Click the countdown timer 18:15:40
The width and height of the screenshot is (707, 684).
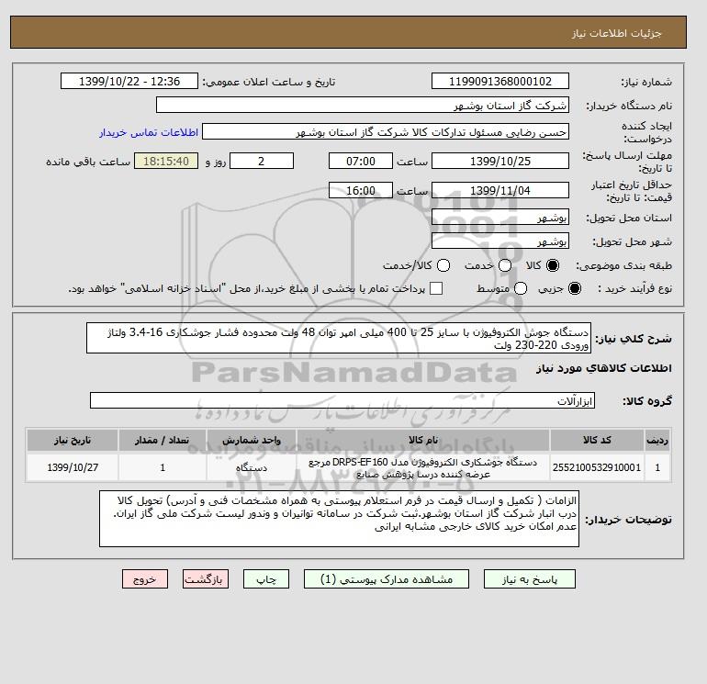(166, 161)
